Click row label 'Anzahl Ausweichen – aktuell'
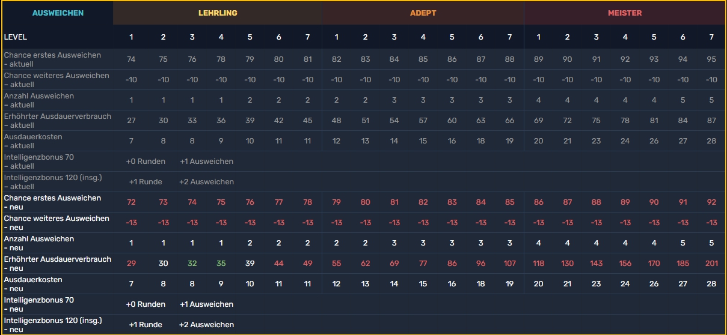Viewport: 727px width, 335px height. 39,100
